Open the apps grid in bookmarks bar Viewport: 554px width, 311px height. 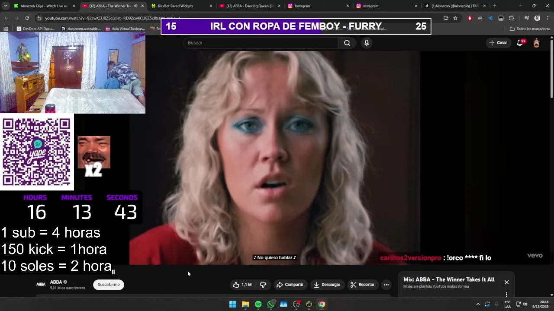point(6,29)
